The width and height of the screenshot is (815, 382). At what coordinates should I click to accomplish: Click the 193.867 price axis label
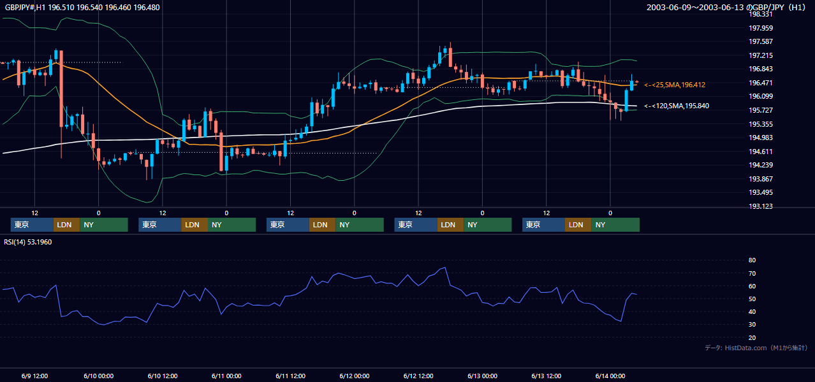(x=761, y=179)
